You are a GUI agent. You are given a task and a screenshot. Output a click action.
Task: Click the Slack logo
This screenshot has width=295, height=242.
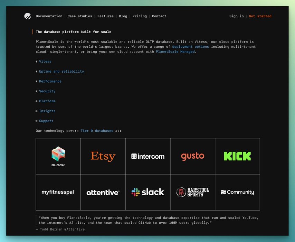coord(148,192)
